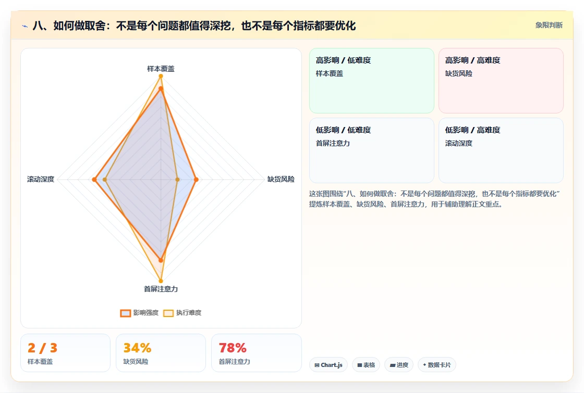
Task: Click the 数据卡片 chip icon
Action: pyautogui.click(x=424, y=365)
